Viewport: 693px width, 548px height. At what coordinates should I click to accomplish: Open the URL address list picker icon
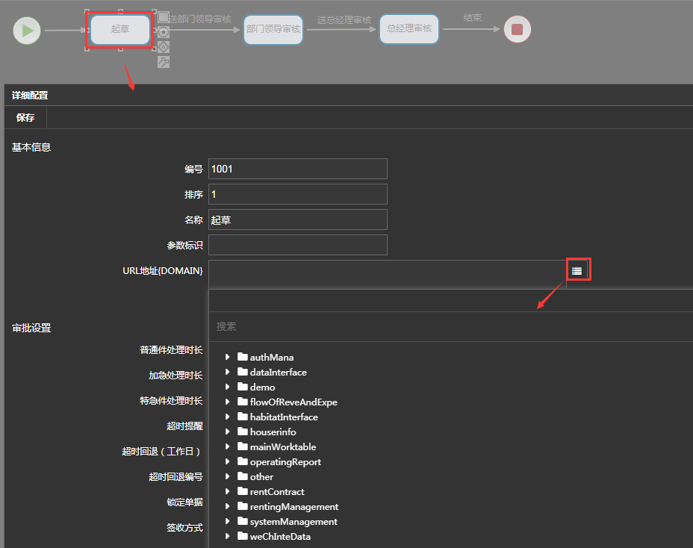(577, 270)
